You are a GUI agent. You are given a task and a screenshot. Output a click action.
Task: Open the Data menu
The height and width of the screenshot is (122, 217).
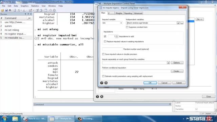(16, 6)
